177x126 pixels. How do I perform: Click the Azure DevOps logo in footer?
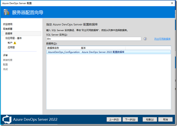[x=7, y=119]
